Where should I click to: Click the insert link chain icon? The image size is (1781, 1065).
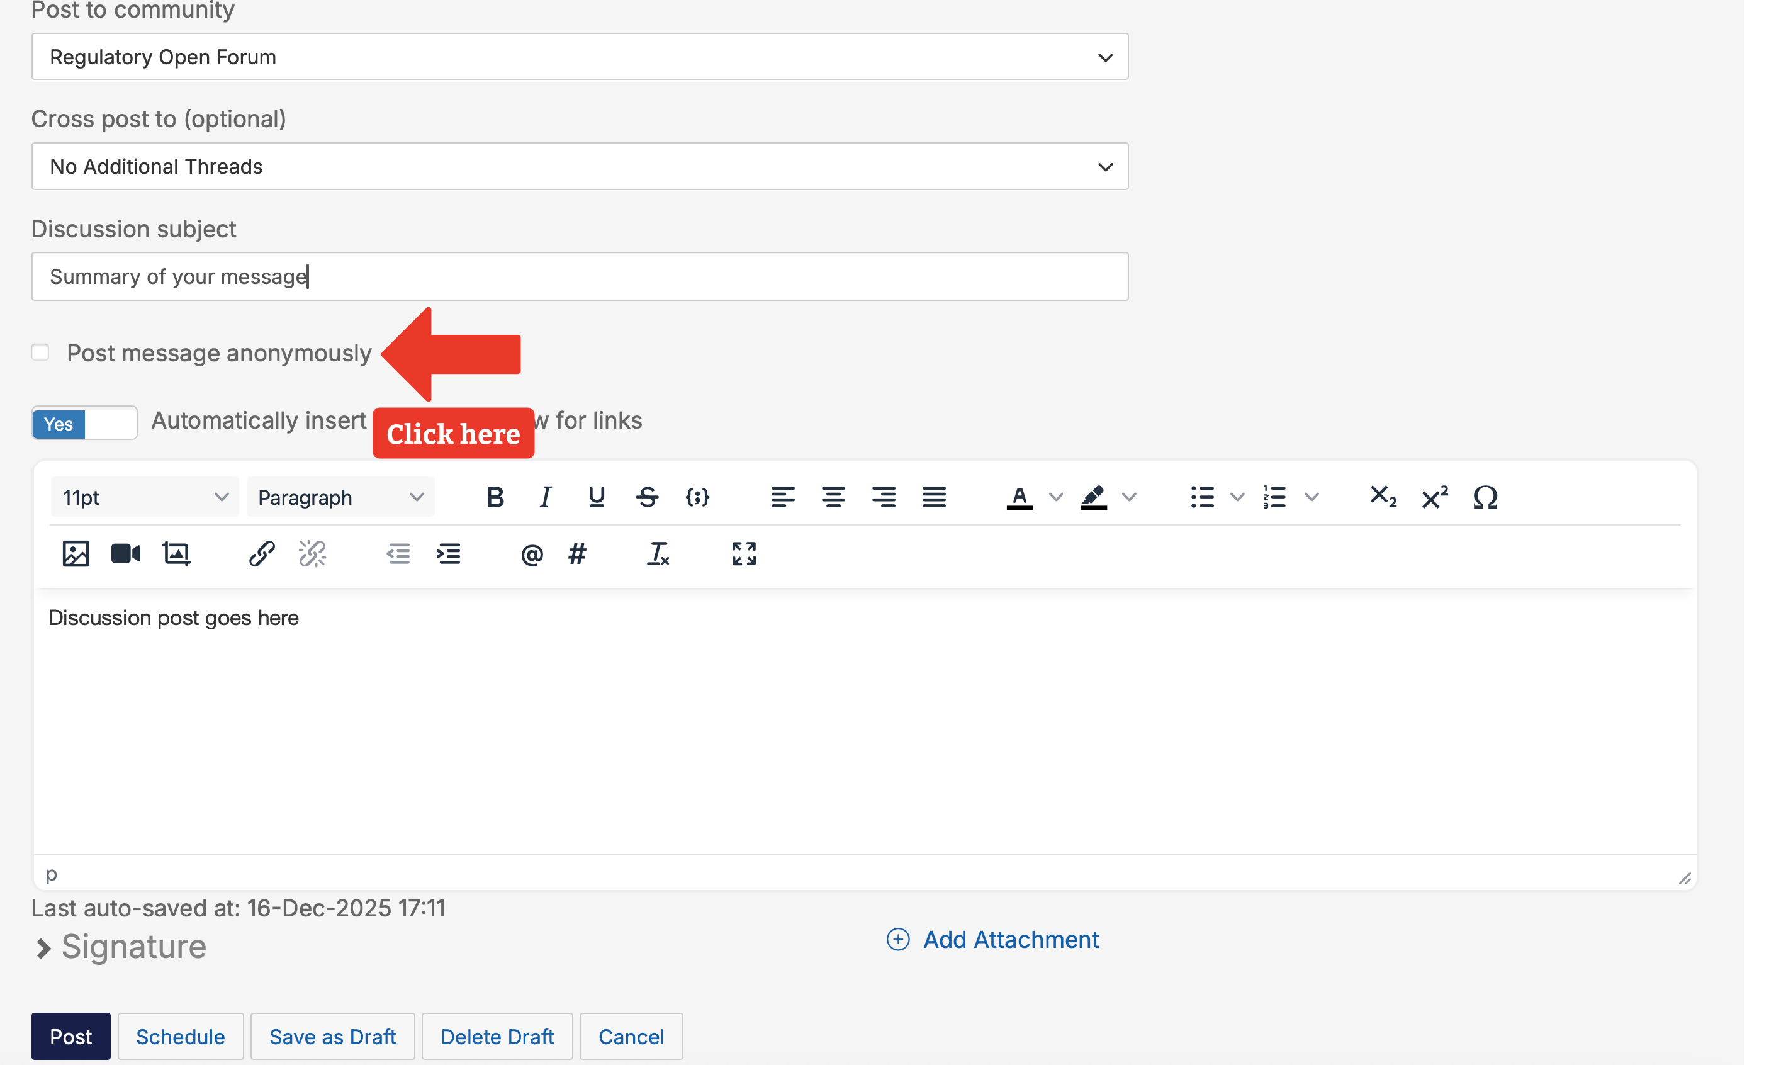coord(261,553)
